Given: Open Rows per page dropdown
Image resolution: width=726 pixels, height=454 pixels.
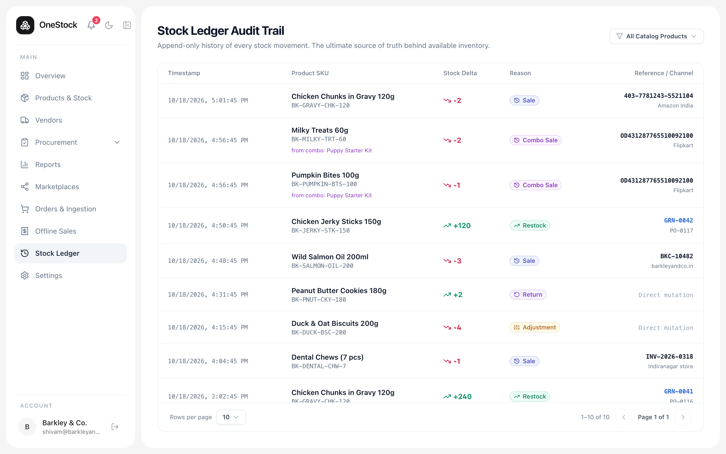Looking at the screenshot, I should click(231, 417).
